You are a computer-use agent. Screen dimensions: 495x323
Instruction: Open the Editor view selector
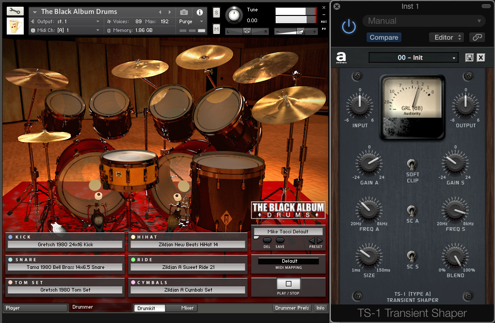coord(448,38)
